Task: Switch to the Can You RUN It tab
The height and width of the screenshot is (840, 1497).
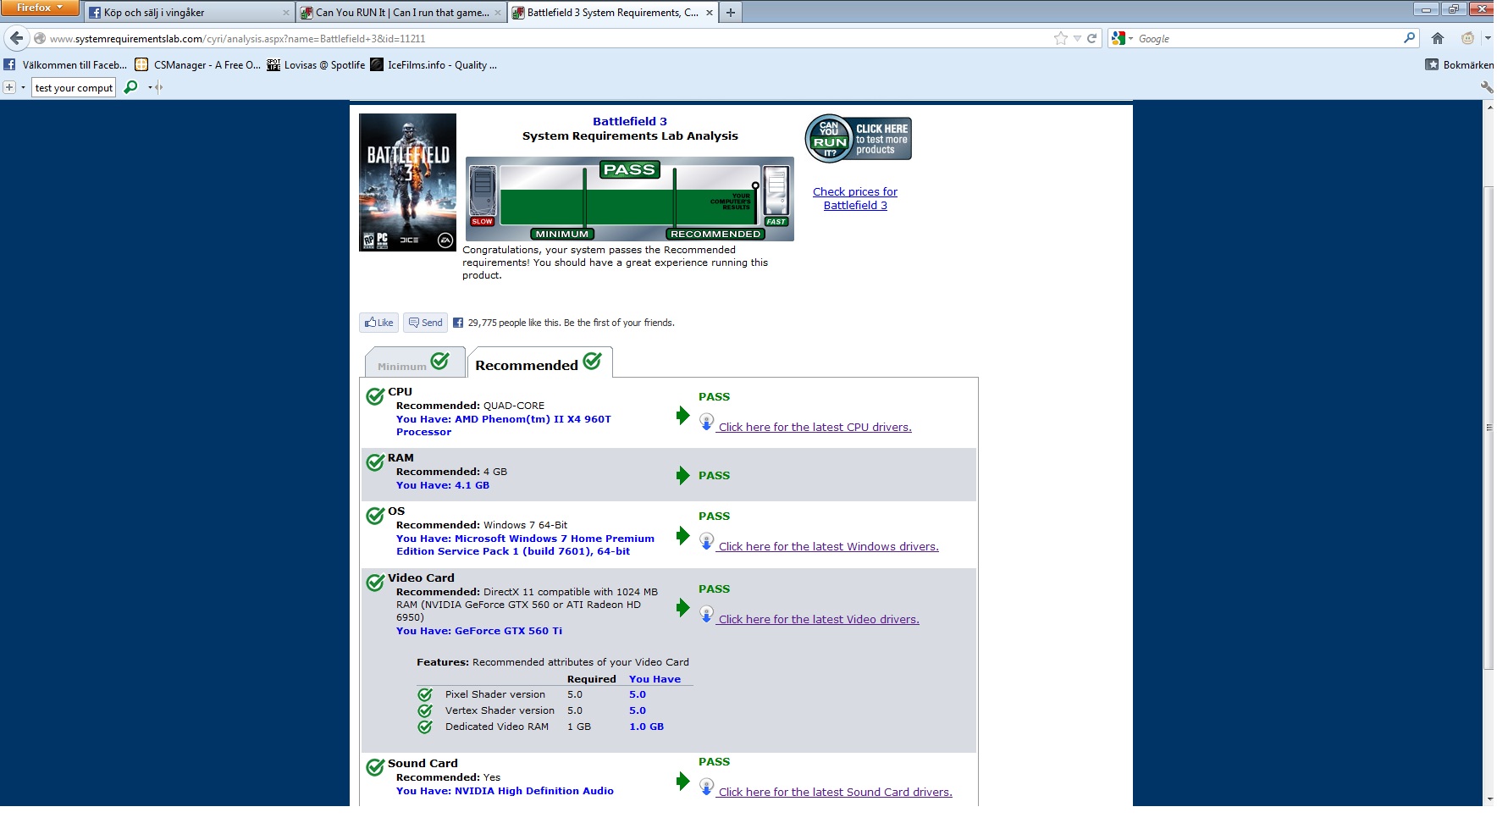Action: coord(402,13)
